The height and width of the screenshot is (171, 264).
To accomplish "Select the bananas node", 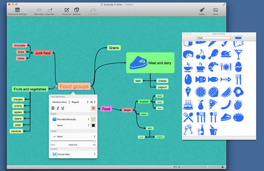I will point(16,131).
